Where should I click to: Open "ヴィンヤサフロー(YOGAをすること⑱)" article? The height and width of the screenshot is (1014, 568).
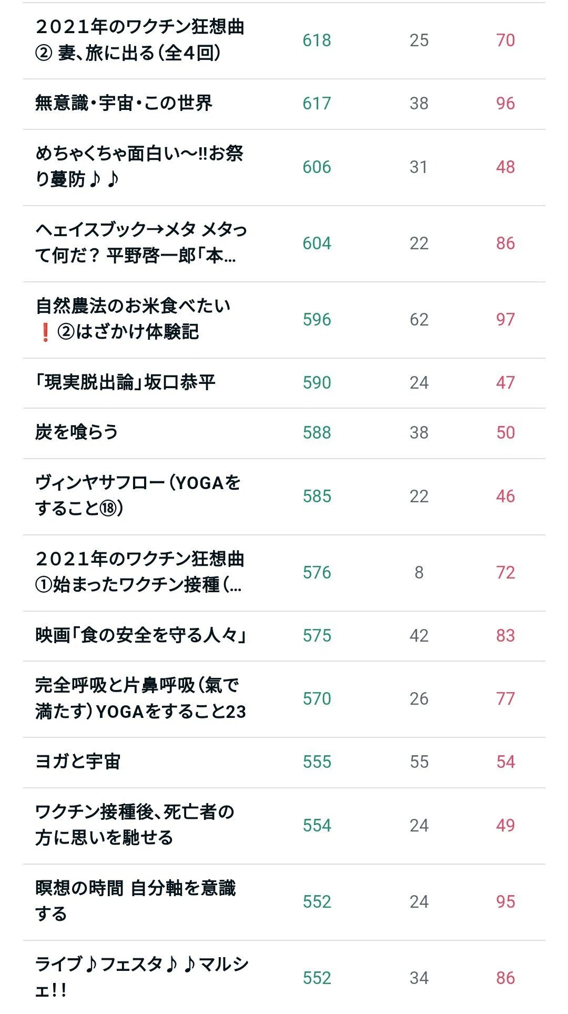[x=138, y=496]
